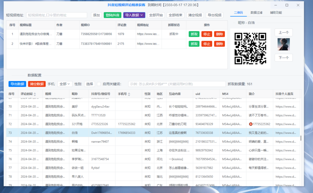313x193 pixels.
Task: Click 抓取 for video row 1
Action: coord(194,34)
